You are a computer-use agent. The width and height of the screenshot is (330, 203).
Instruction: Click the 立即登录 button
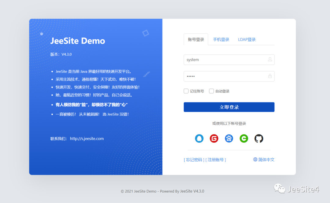tap(229, 107)
